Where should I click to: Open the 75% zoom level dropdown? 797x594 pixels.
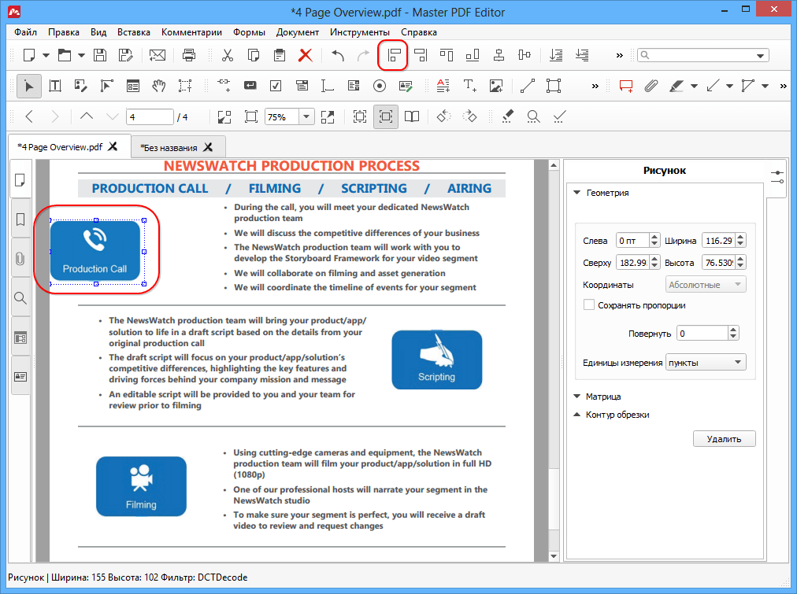306,116
